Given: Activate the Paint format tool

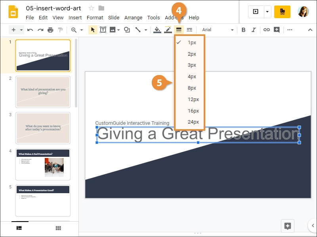Looking at the screenshot, I should pos(60,30).
